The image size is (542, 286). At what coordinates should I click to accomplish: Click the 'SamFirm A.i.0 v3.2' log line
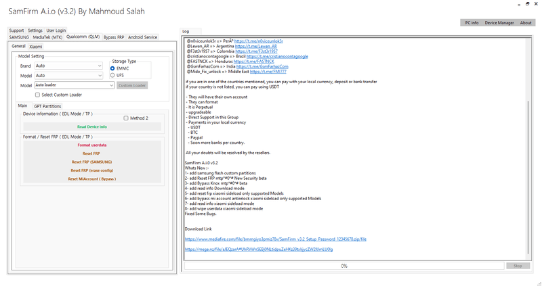[201, 163]
